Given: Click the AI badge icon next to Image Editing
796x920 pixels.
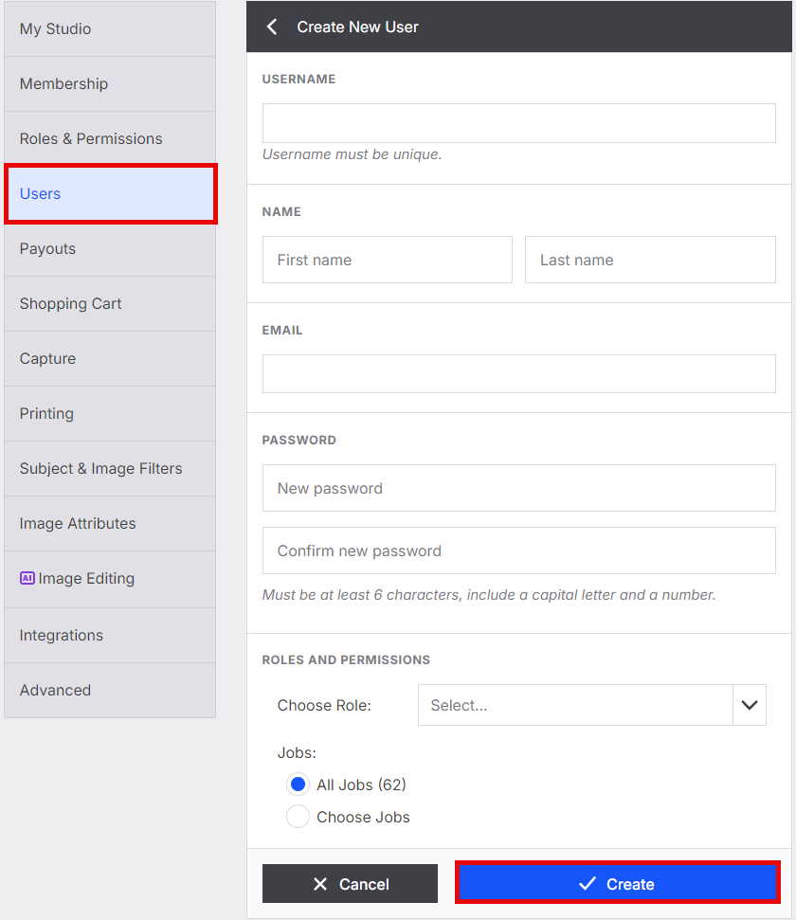Looking at the screenshot, I should pyautogui.click(x=27, y=579).
